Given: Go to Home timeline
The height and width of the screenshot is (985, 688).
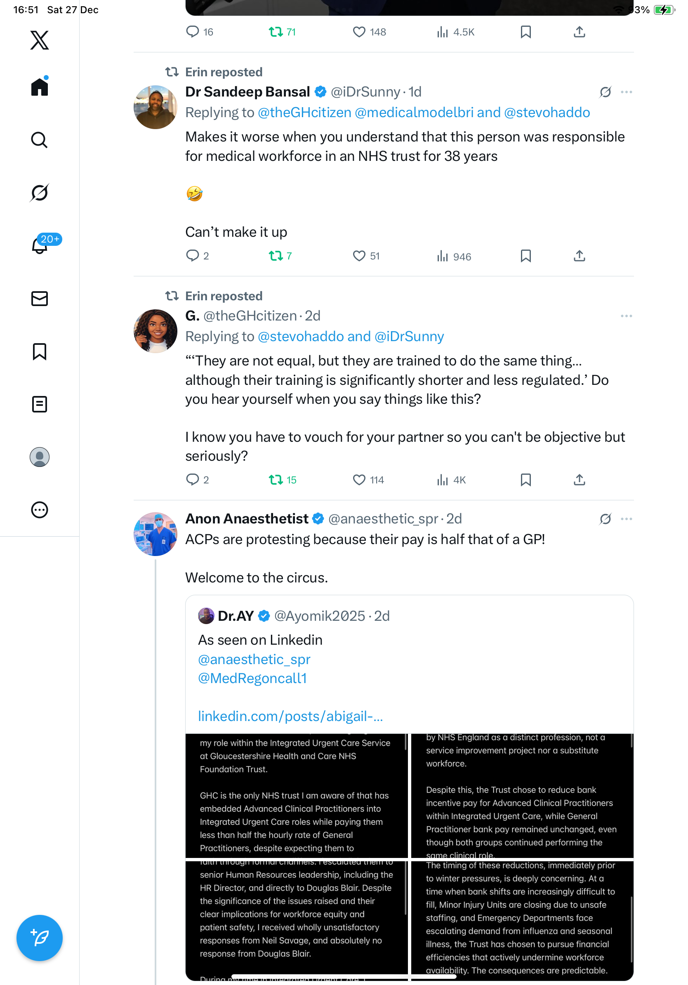Looking at the screenshot, I should click(x=40, y=87).
